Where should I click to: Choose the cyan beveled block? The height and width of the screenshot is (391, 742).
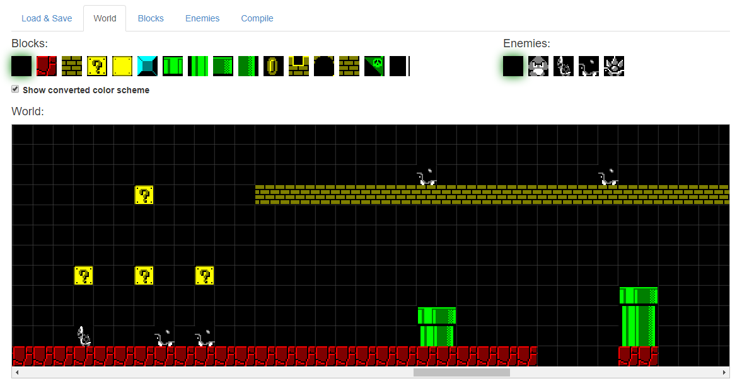(148, 66)
